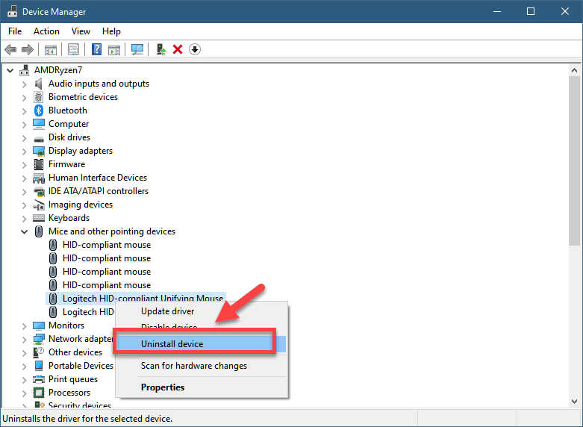Select the Display adapters icon

pos(39,151)
